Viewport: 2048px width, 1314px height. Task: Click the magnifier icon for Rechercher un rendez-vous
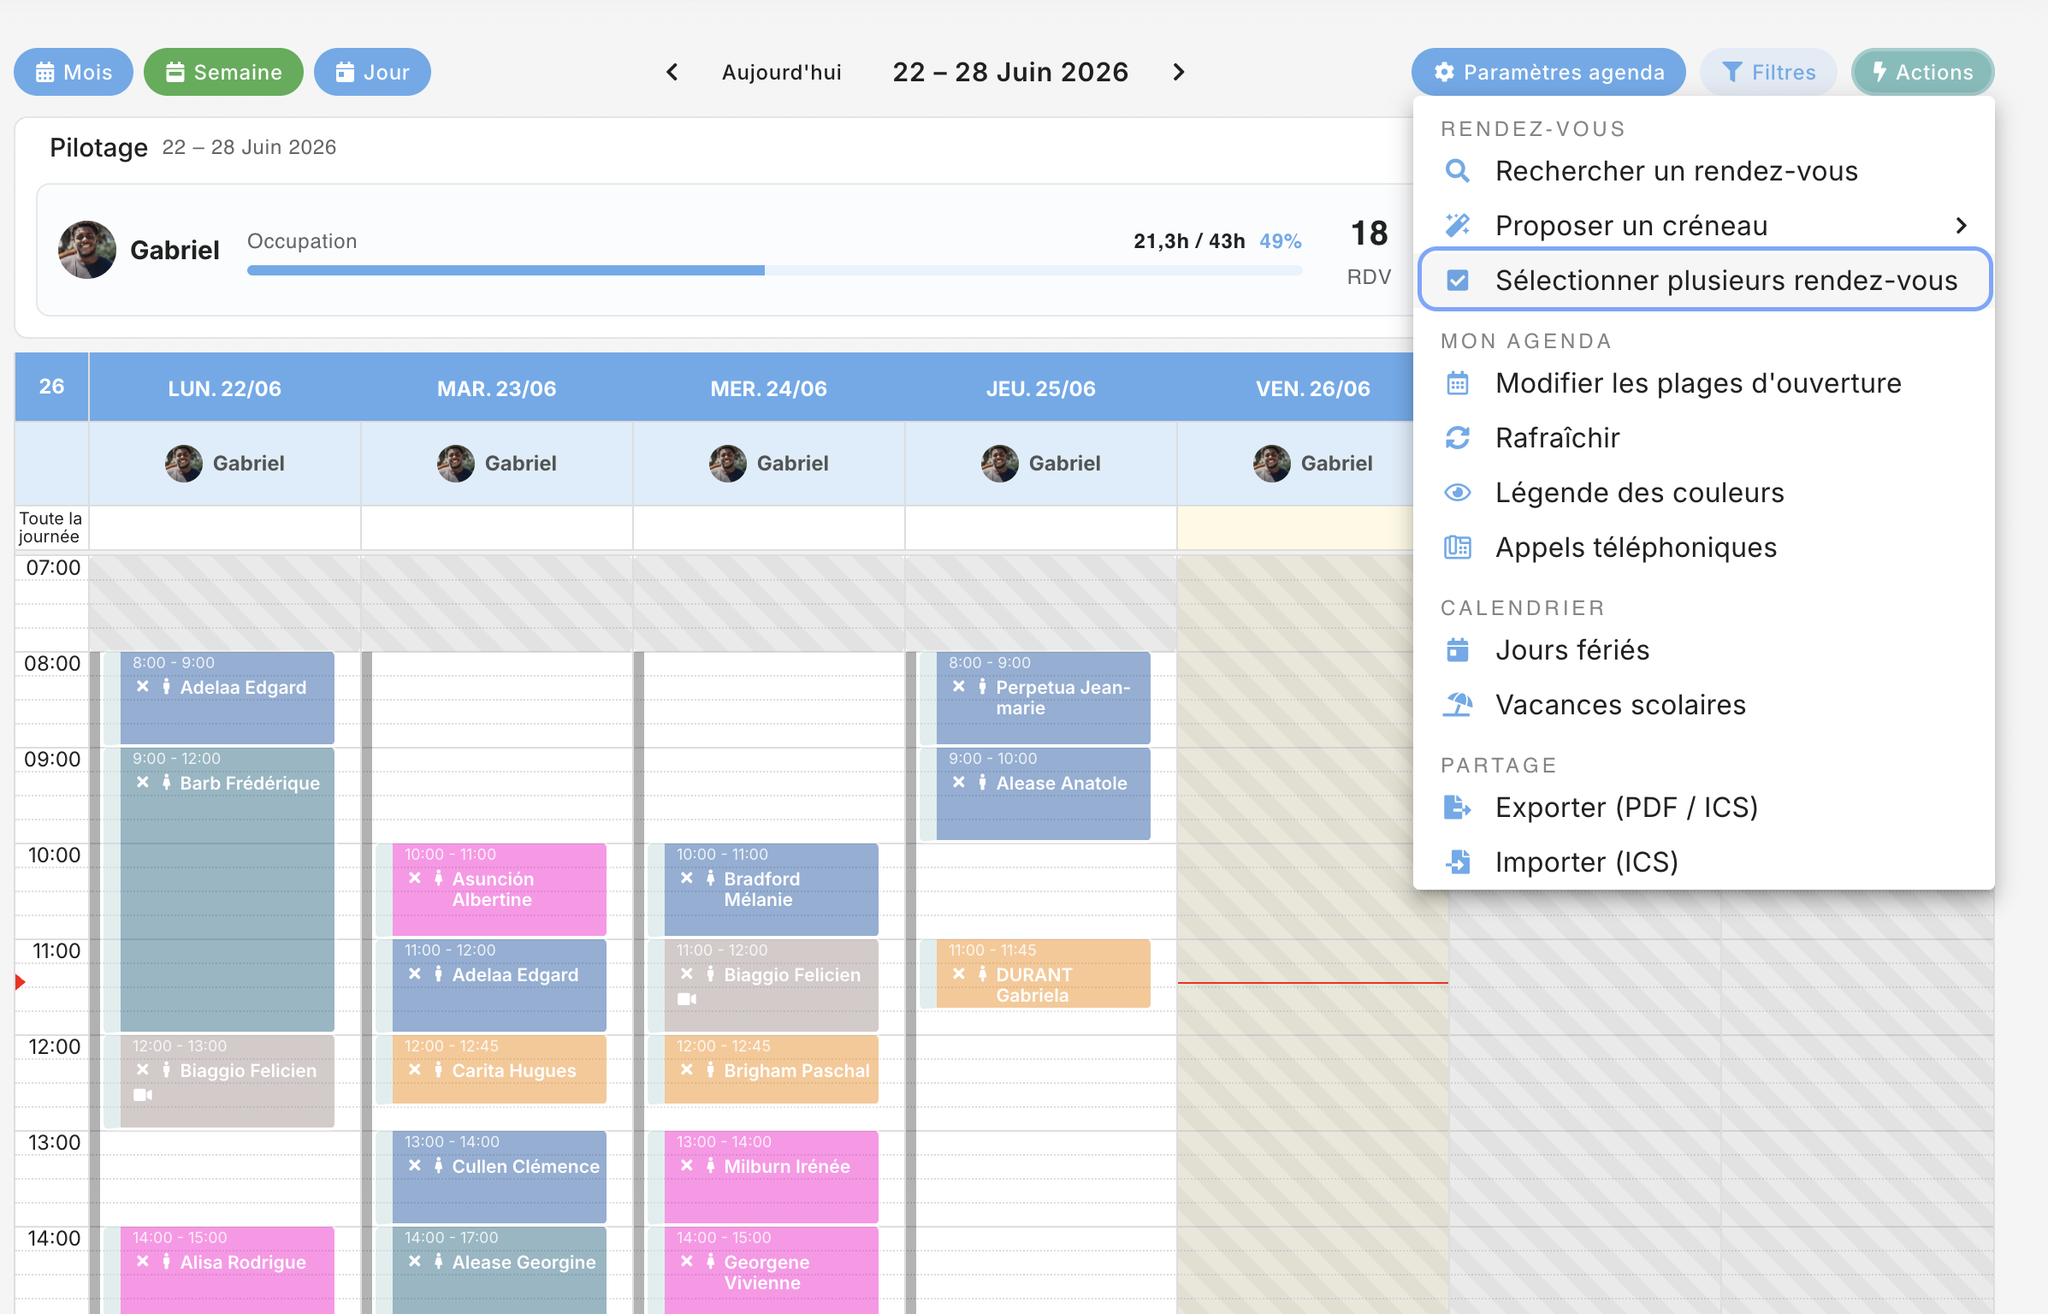[x=1457, y=171]
